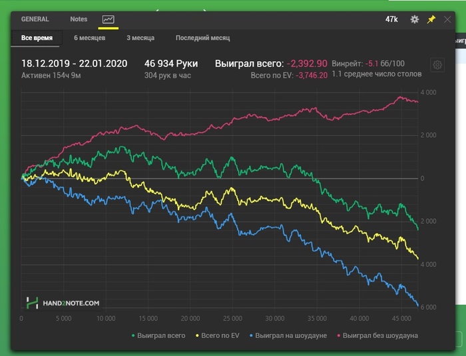Open settings gear in title bar
Screen dimensions: 466x356
click(x=415, y=19)
